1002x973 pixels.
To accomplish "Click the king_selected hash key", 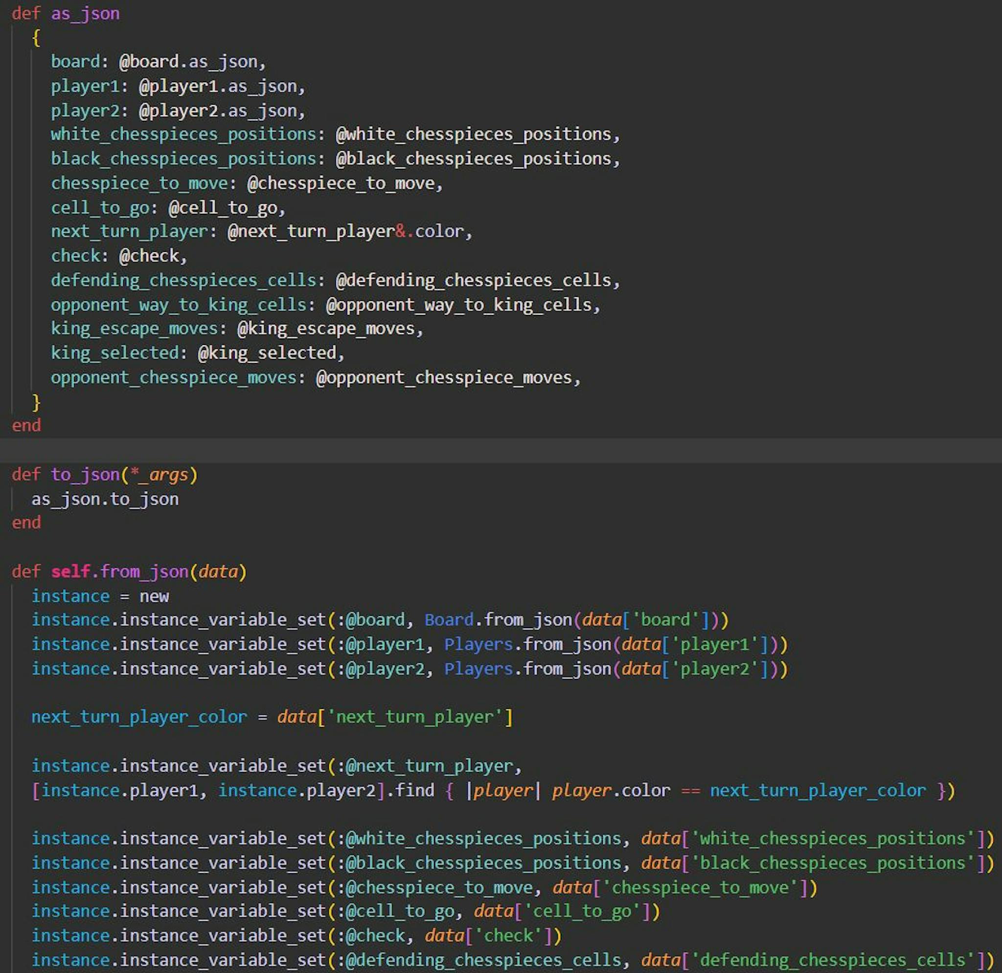I will [114, 353].
